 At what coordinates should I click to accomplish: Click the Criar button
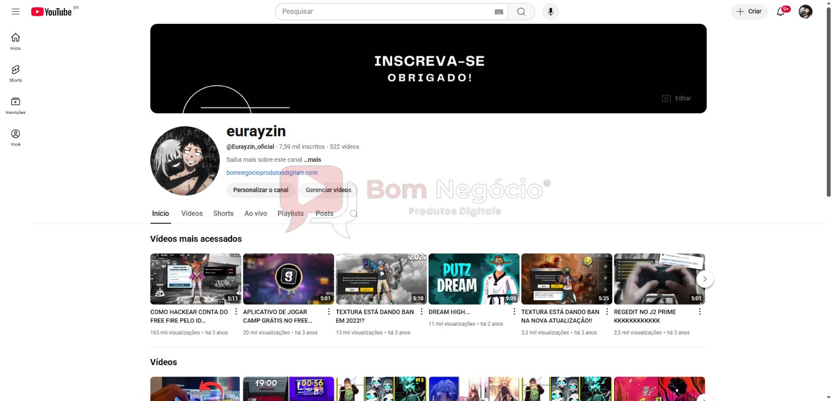[x=749, y=11]
